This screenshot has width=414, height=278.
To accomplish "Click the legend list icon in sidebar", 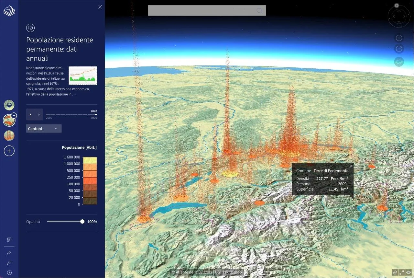I will pyautogui.click(x=9, y=240).
